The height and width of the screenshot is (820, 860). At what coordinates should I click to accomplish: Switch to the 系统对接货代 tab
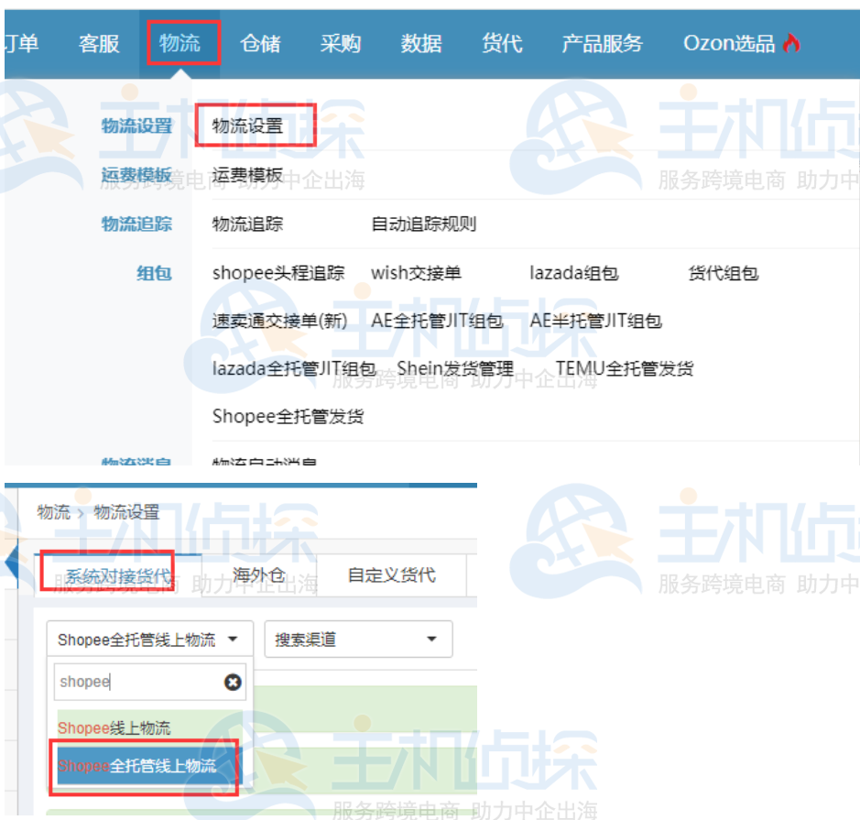coord(117,575)
